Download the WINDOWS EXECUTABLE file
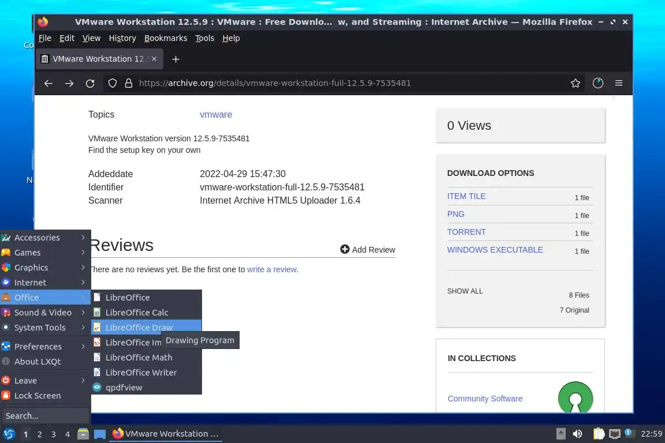Image resolution: width=665 pixels, height=443 pixels. coord(495,250)
